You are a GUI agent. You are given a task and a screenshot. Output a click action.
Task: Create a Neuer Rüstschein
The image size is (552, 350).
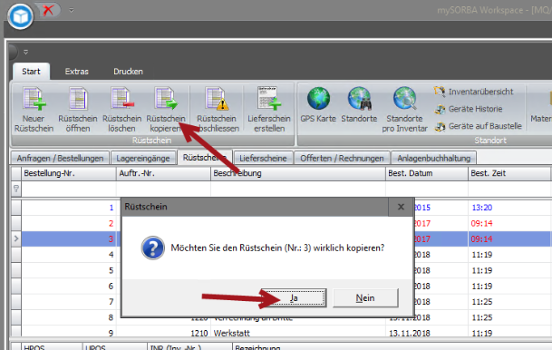coord(34,110)
